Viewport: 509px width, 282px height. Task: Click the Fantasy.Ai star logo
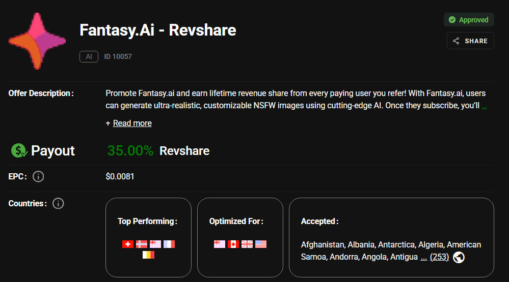click(x=37, y=41)
